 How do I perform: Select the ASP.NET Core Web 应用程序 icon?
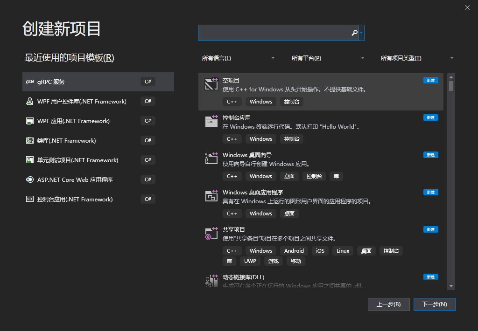point(30,179)
